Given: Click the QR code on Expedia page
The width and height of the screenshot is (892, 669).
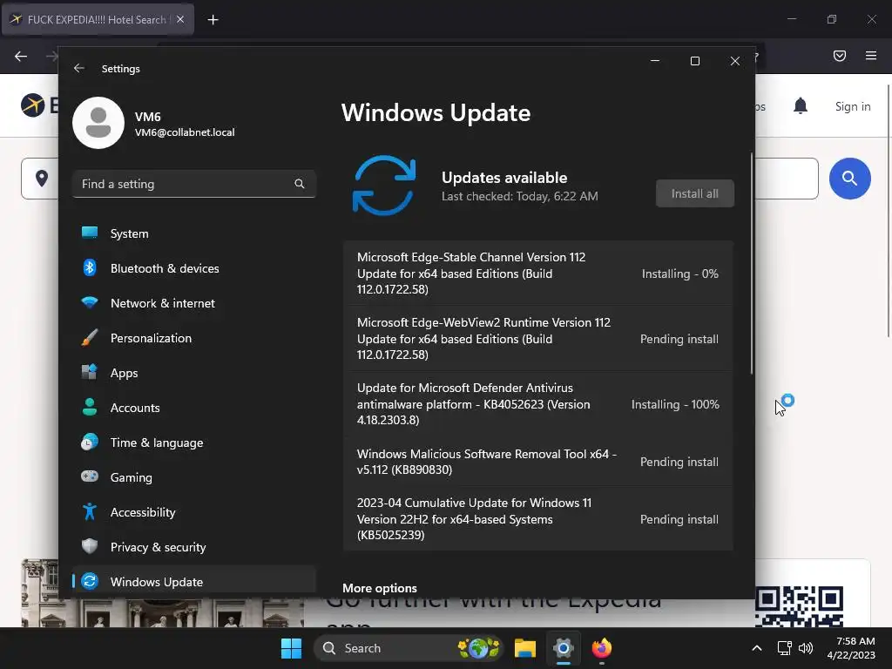Looking at the screenshot, I should point(800,606).
